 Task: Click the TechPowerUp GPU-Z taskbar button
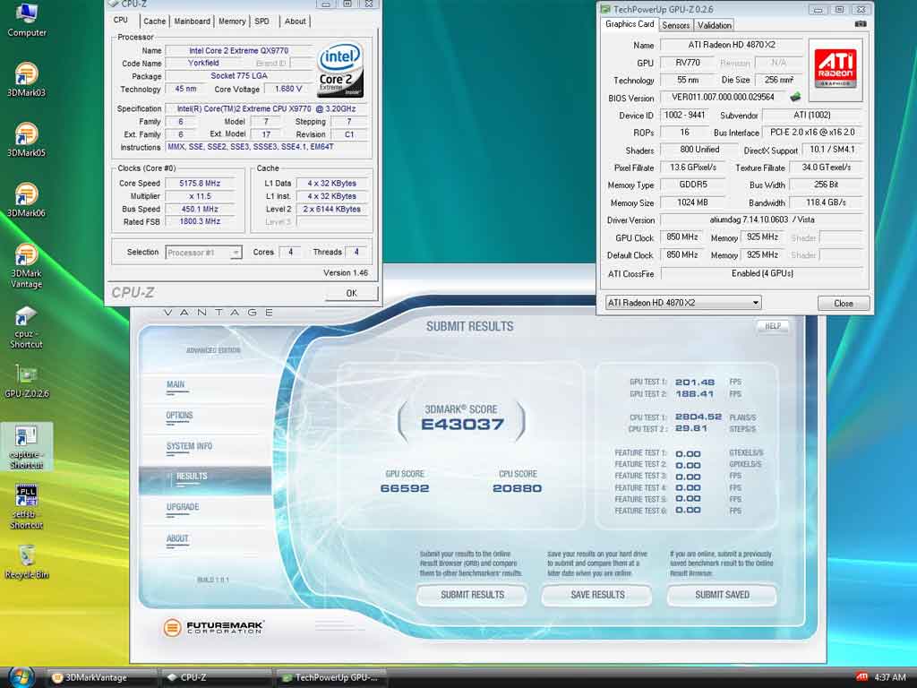(331, 677)
